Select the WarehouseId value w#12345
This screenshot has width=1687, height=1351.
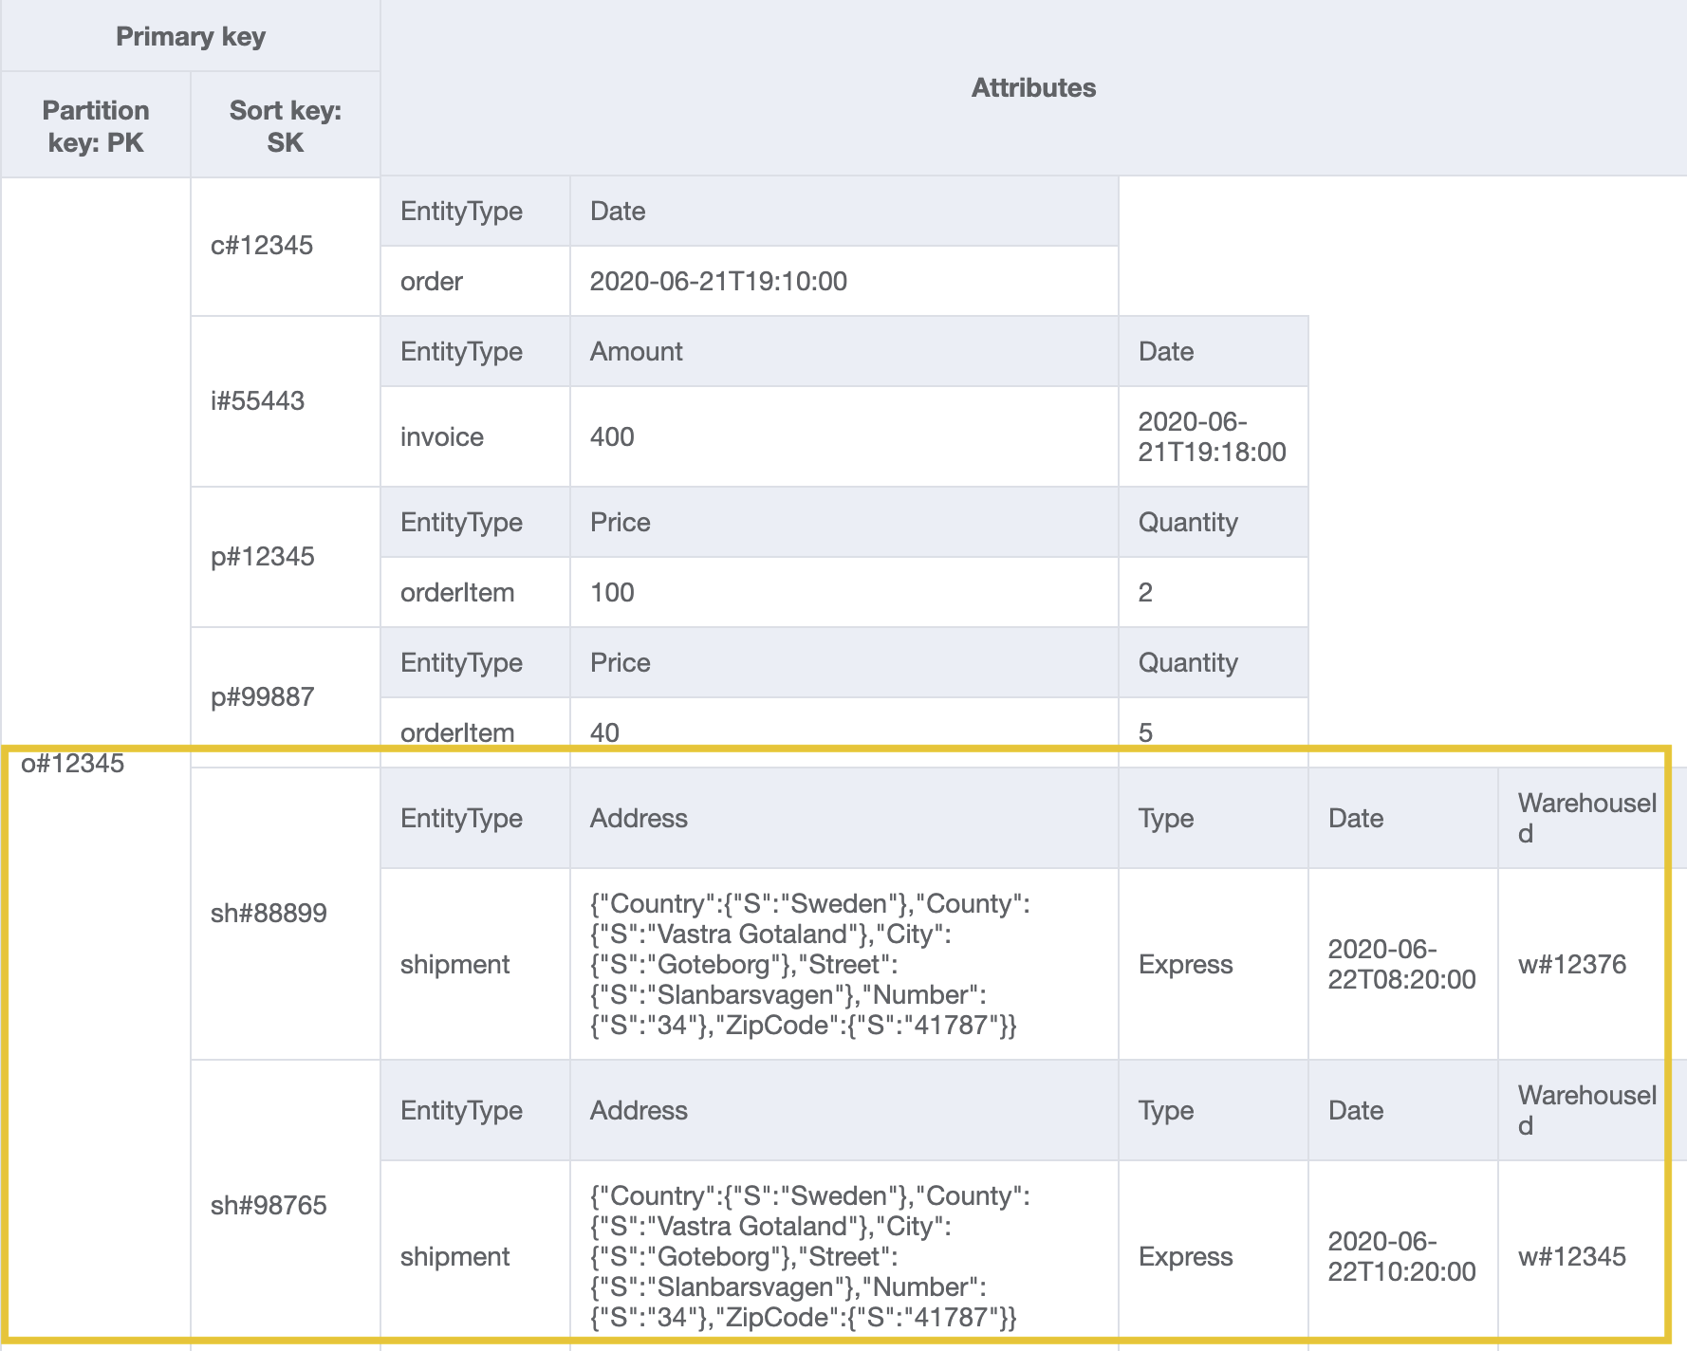coord(1576,1256)
